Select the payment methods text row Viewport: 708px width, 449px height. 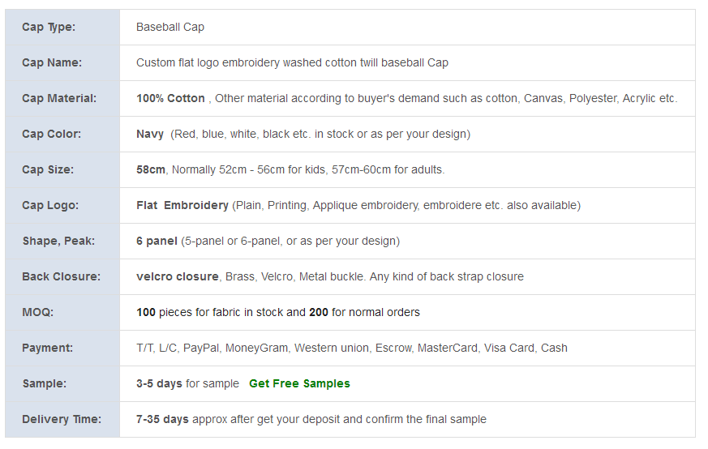[x=352, y=348]
